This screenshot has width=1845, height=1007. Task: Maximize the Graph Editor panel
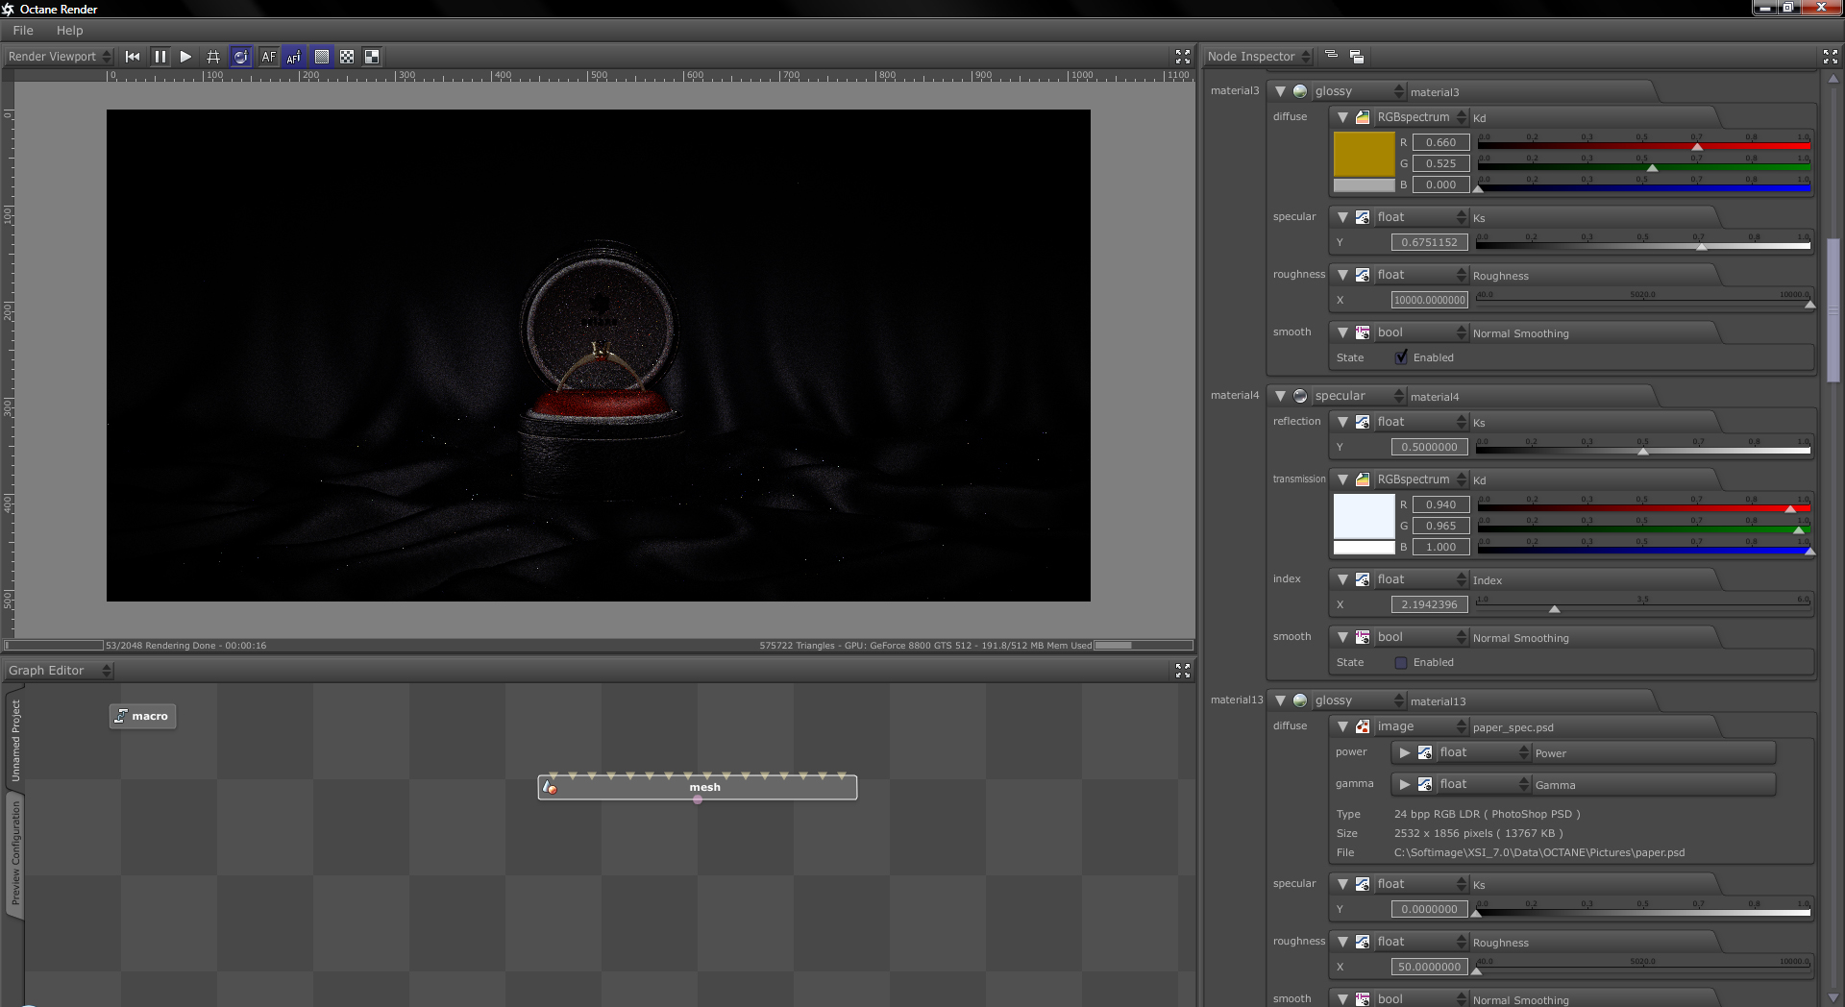pyautogui.click(x=1183, y=671)
